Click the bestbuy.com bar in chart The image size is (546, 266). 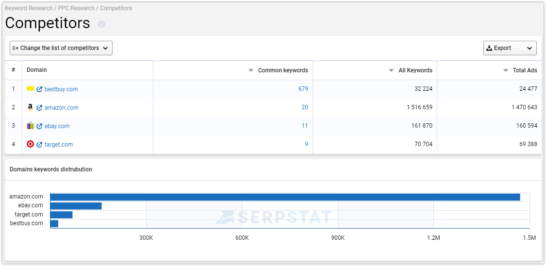(54, 223)
